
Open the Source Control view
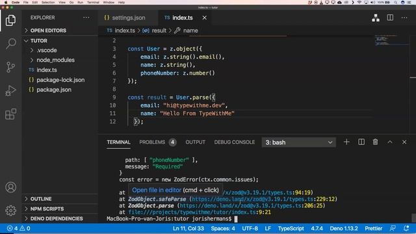[x=10, y=67]
